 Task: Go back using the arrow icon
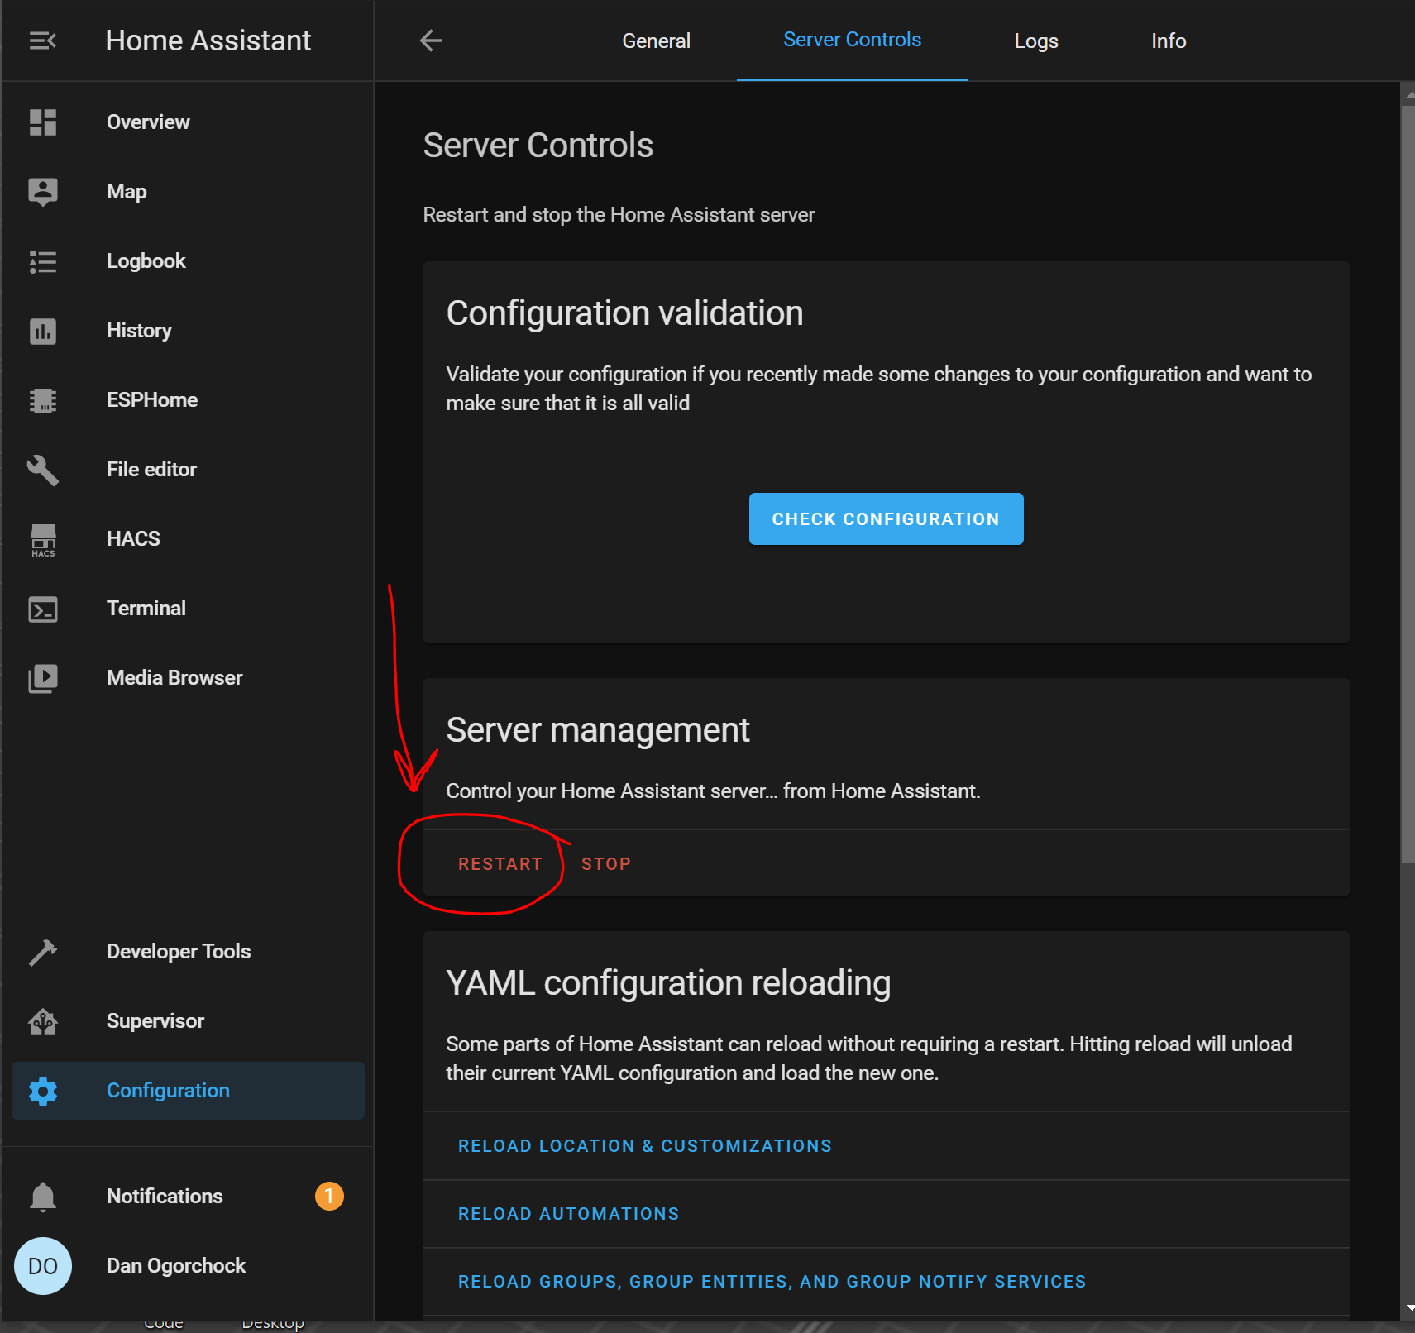tap(431, 41)
